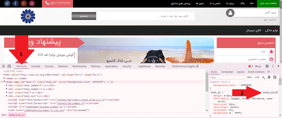The image size is (282, 118).
Task: Open the Sources tab
Action: pyautogui.click(x=49, y=66)
